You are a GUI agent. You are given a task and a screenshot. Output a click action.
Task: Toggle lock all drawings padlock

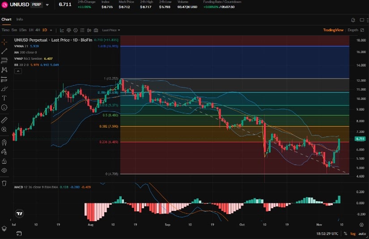(x=4, y=161)
